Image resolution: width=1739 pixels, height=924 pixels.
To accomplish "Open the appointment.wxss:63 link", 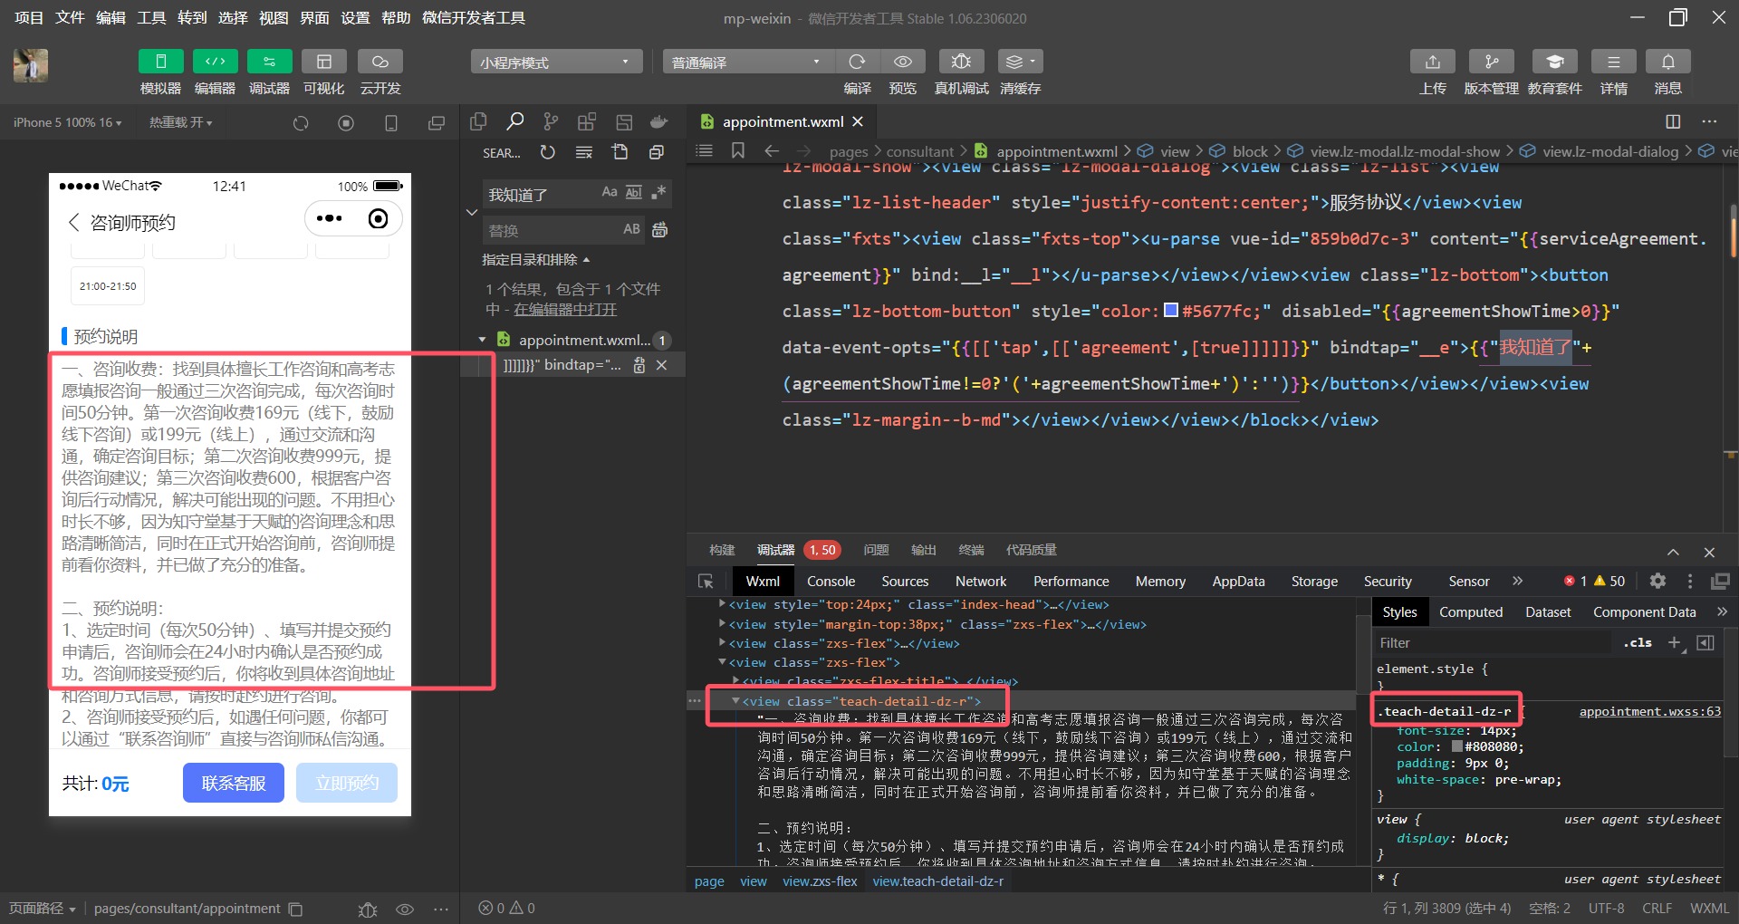I will point(1649,711).
